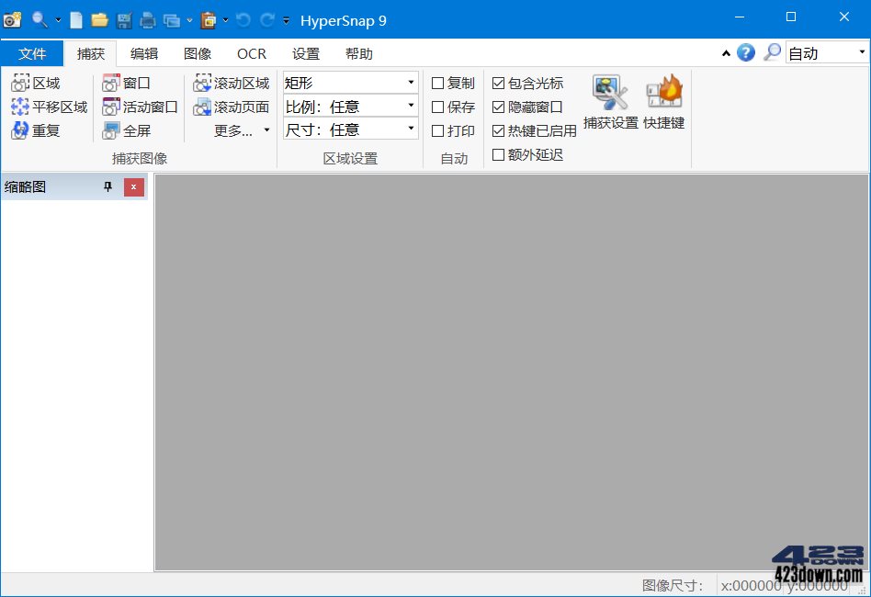Click the save floppy disk icon
Viewport: 871px width, 597px height.
click(x=124, y=20)
